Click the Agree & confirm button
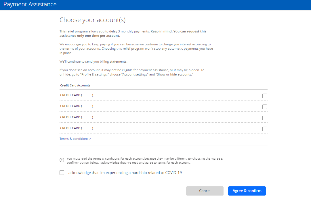 247,191
